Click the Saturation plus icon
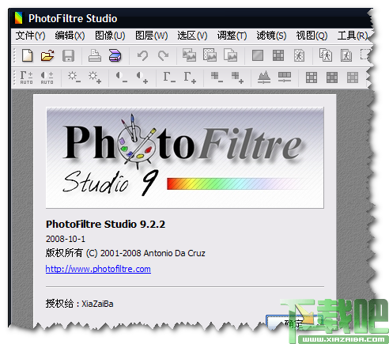Image resolution: width=389 pixels, height=344 pixels. pos(237,77)
